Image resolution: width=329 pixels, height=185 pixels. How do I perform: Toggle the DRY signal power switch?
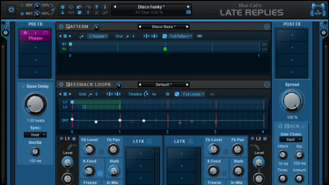(x=22, y=5)
